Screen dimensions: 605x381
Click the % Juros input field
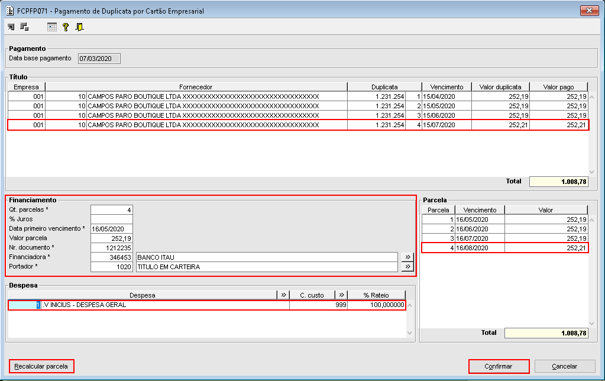(x=112, y=219)
